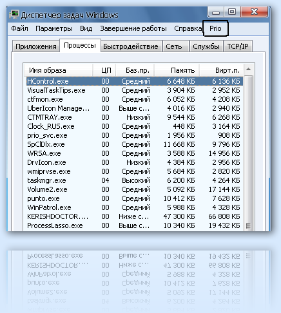This screenshot has width=281, height=313.
Task: Click the 14 956 КБ value of WRSA.exe
Action: point(224,153)
